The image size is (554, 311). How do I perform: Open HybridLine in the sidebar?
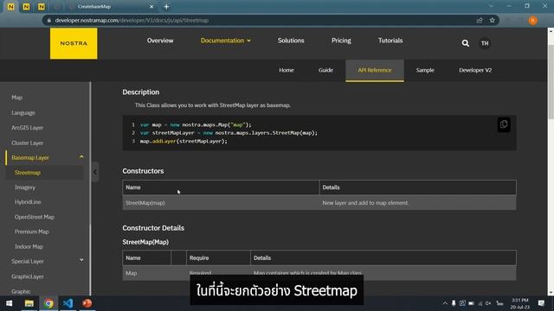(28, 202)
